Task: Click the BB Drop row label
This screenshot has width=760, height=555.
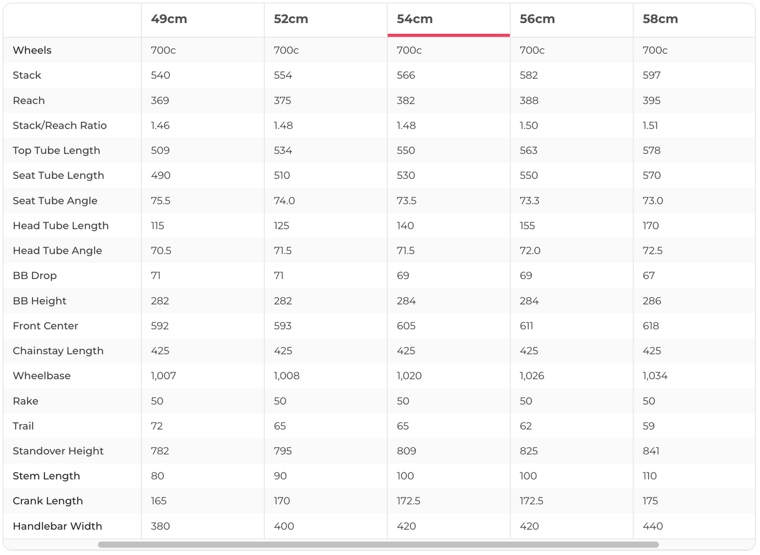Action: (x=34, y=275)
